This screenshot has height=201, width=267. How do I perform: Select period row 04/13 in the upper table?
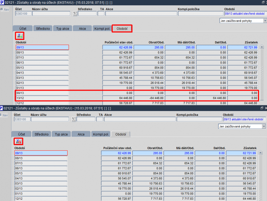tap(42, 73)
